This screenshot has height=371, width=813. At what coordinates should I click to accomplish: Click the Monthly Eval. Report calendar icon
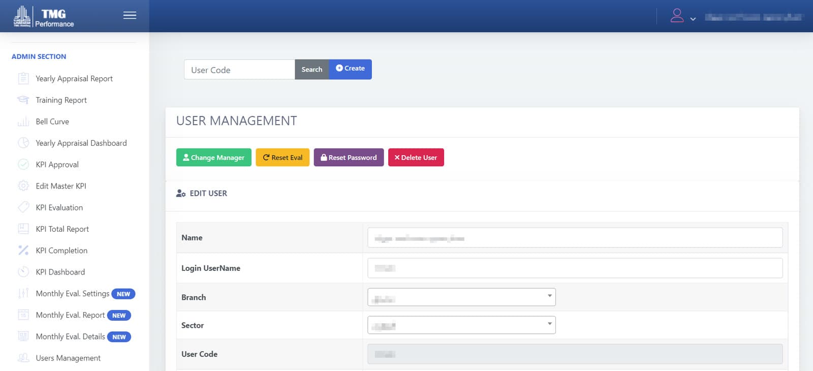pos(23,315)
